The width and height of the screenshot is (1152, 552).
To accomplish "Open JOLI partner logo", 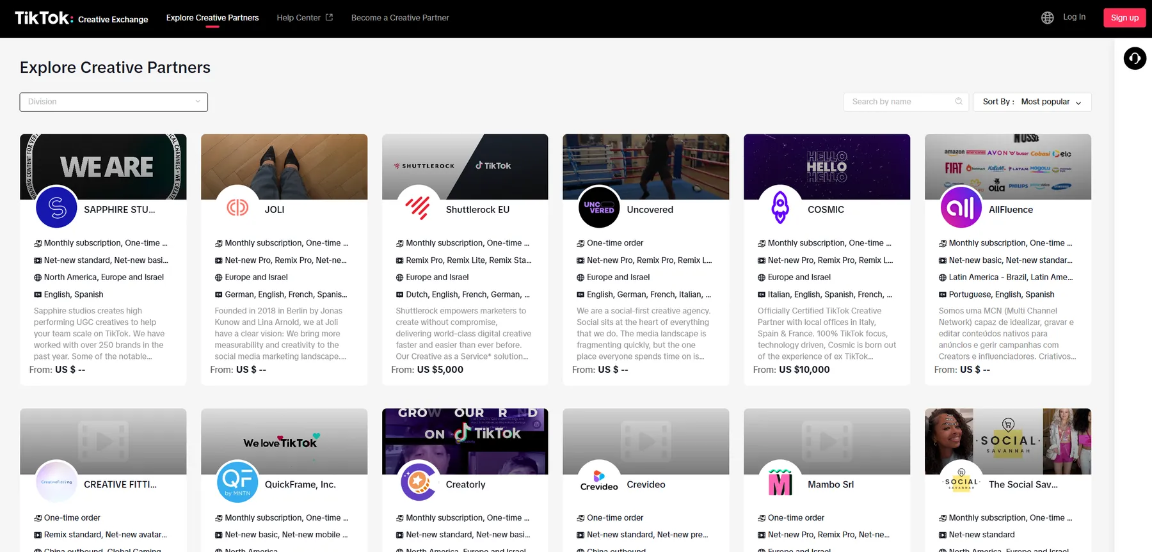I will coord(237,207).
